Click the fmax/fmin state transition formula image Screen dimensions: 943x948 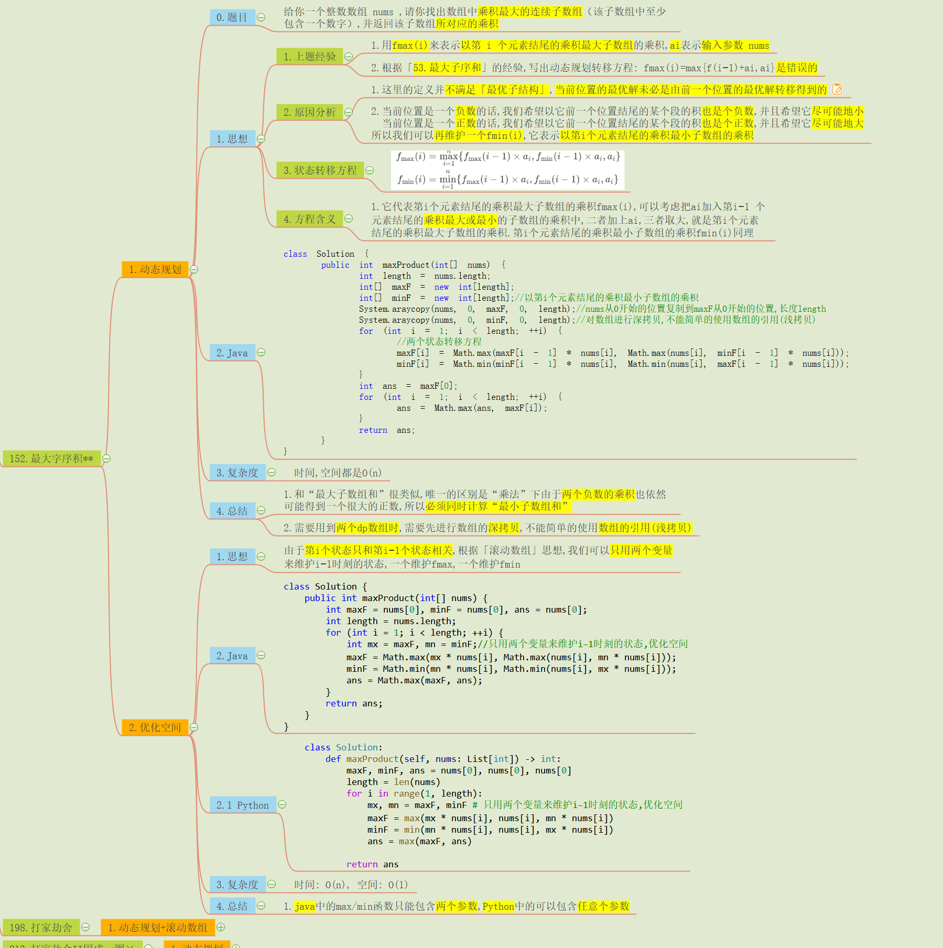(x=507, y=170)
